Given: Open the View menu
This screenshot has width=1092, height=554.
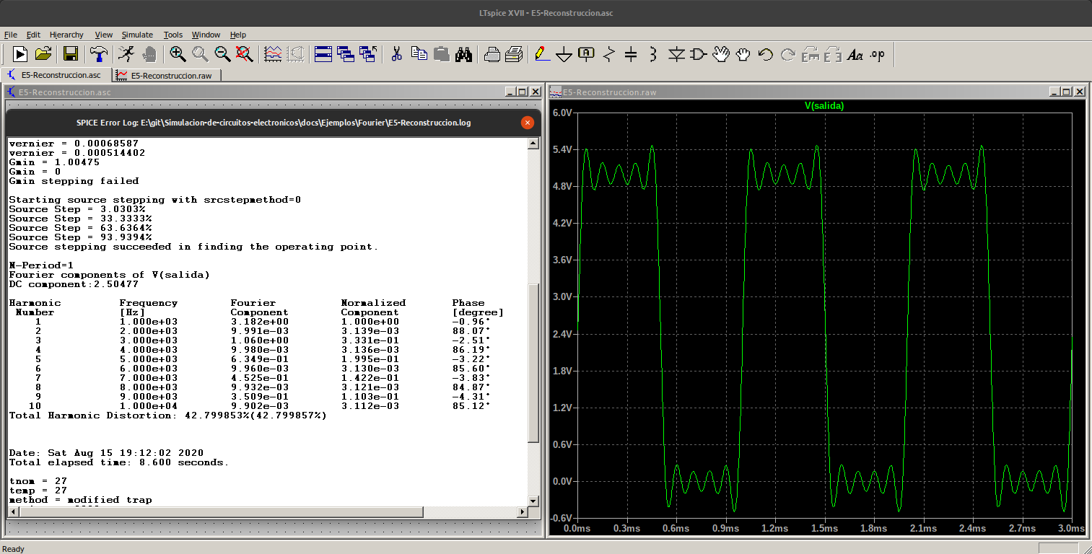Looking at the screenshot, I should pyautogui.click(x=104, y=35).
